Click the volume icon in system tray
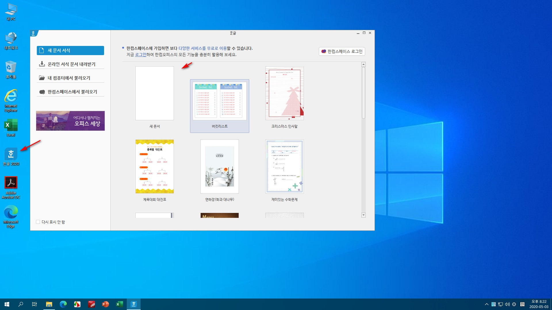This screenshot has width=552, height=310. click(507, 304)
